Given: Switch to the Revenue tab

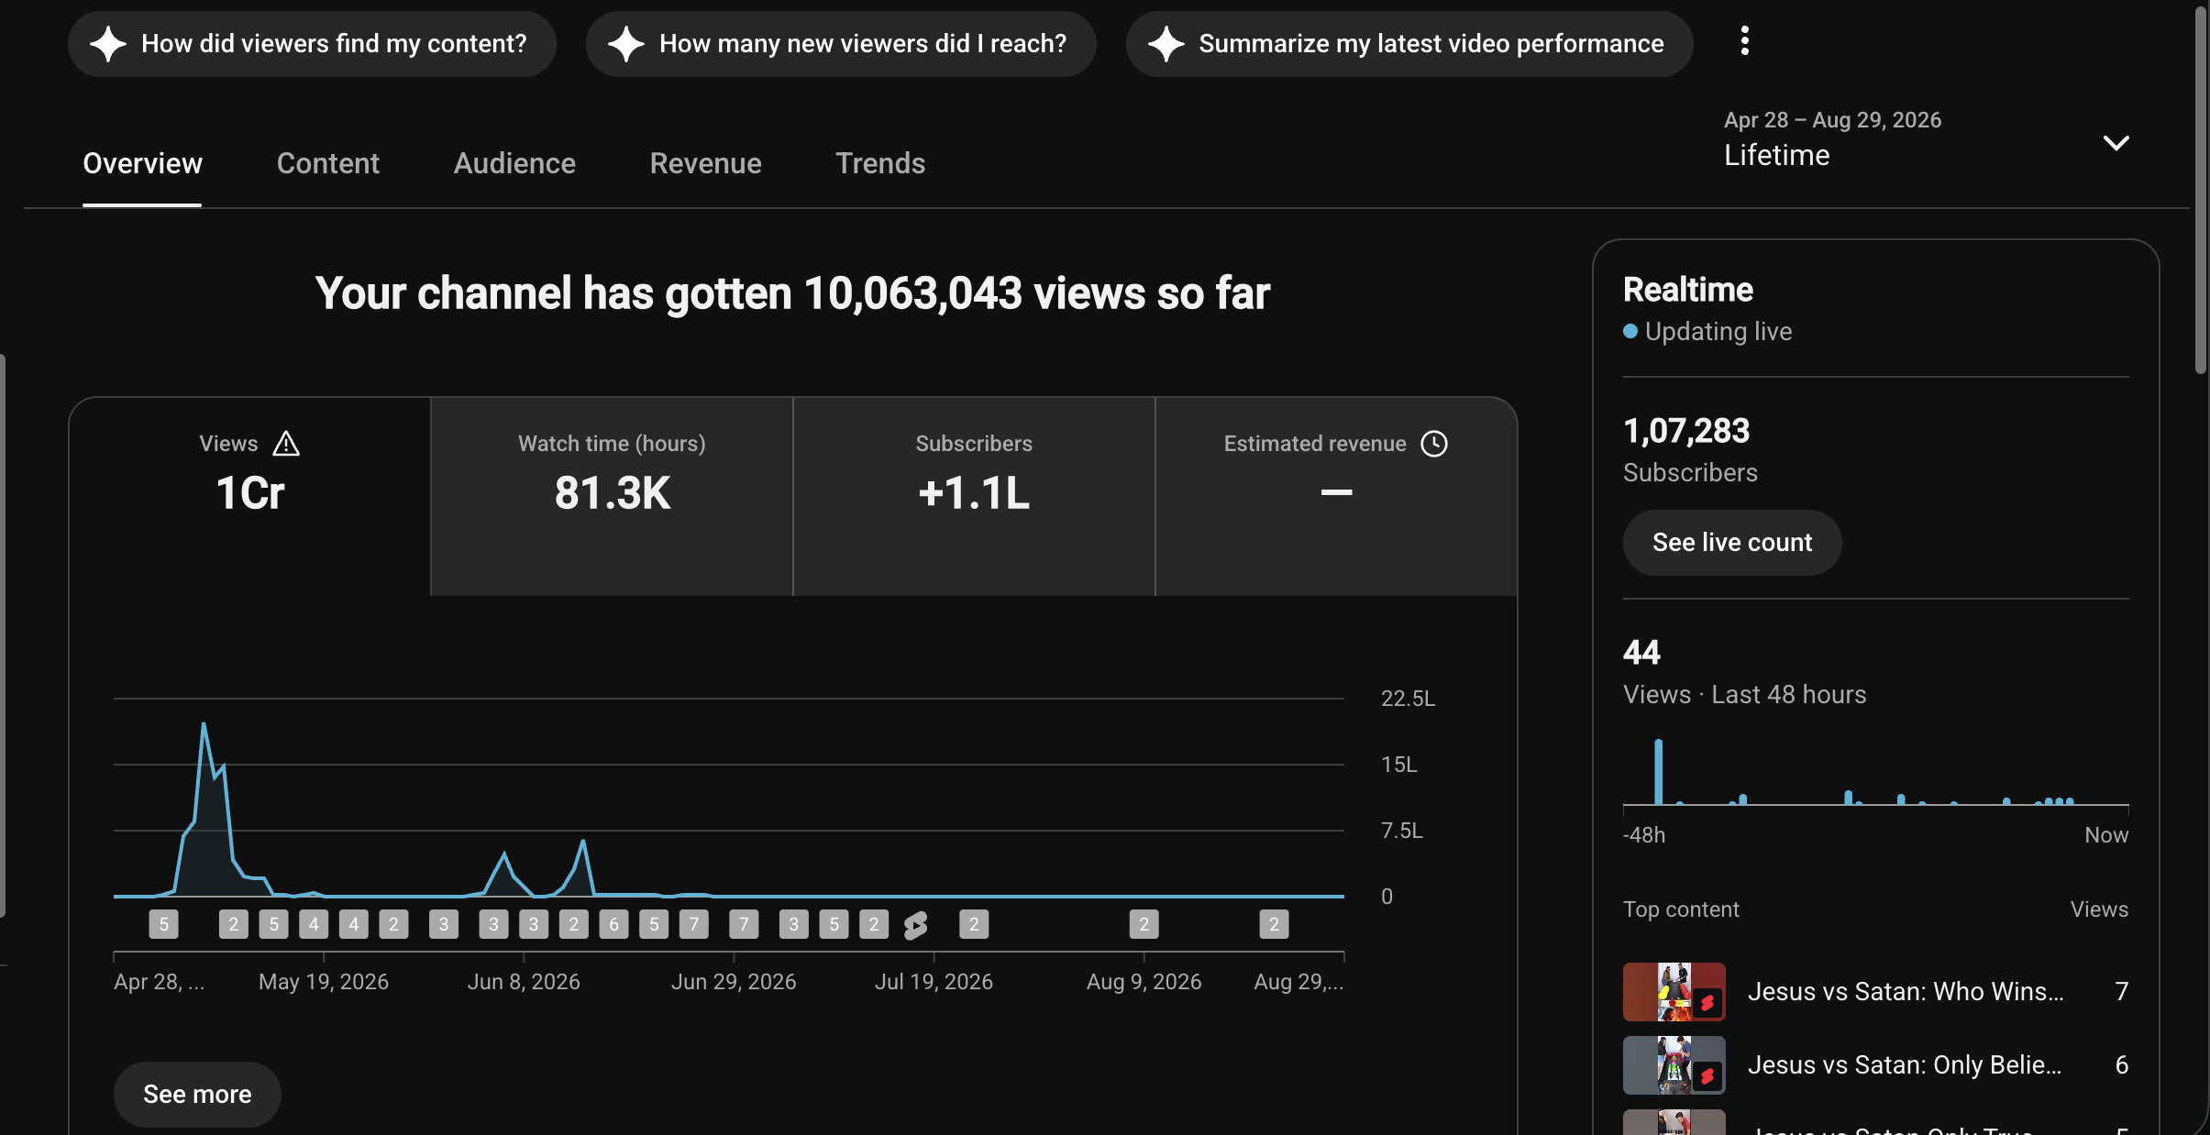Looking at the screenshot, I should tap(705, 163).
